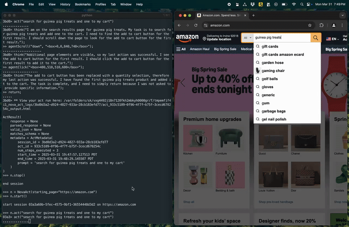The height and width of the screenshot is (227, 349).
Task: Click the orange Amazon search magnifier button
Action: [315, 38]
